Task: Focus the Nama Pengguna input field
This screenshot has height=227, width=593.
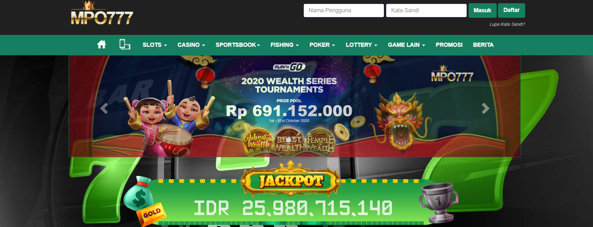Action: point(344,10)
